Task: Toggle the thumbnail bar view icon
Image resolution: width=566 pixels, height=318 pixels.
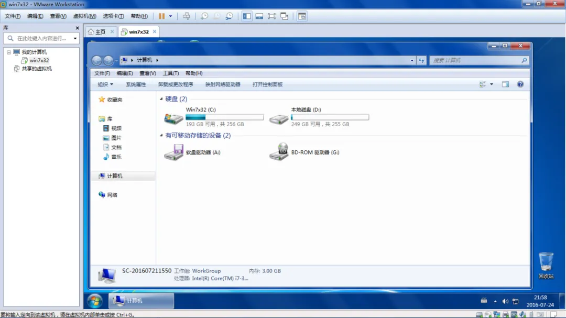Action: tap(259, 16)
